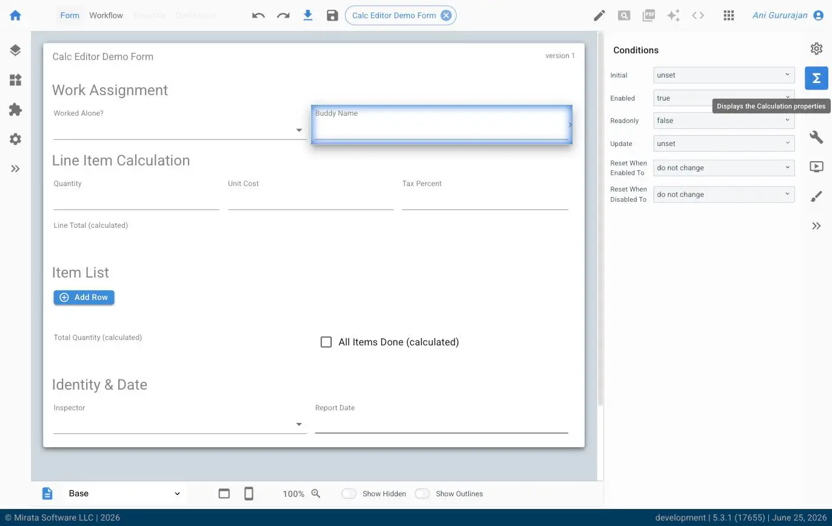Click the Unit Cost input field
The height and width of the screenshot is (526, 832).
(x=310, y=200)
